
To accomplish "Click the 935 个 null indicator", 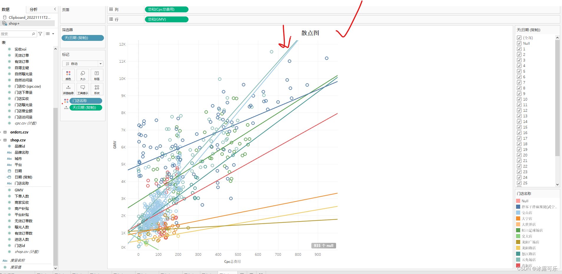I will (x=324, y=245).
